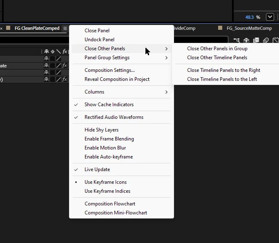Open Composition Mini-Flowchart from the menu
The height and width of the screenshot is (243, 279).
tap(121, 213)
